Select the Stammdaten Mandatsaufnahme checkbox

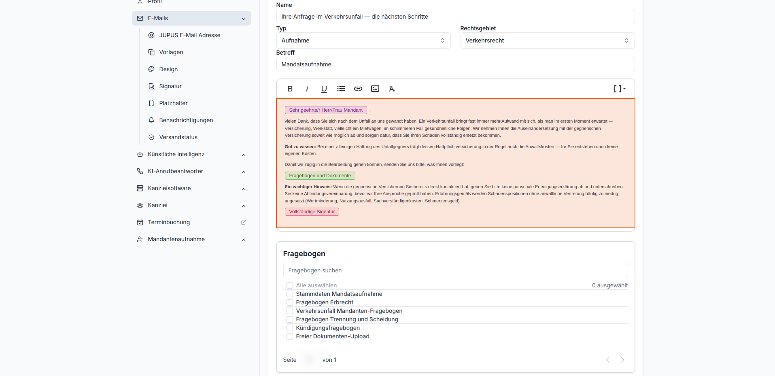coord(290,294)
